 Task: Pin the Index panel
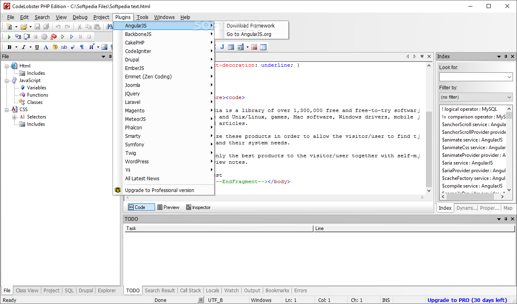506,57
